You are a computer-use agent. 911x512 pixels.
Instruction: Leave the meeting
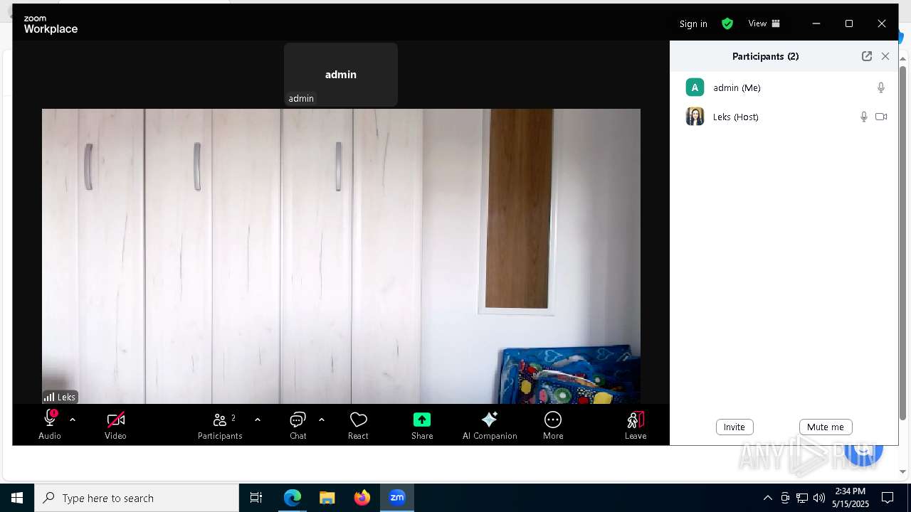tap(636, 425)
